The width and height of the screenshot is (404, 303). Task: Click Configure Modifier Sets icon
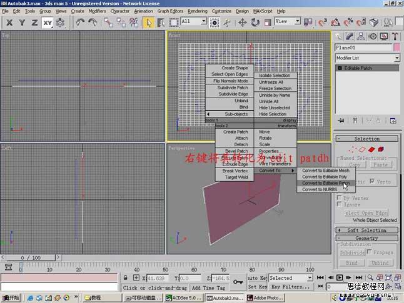click(x=393, y=121)
